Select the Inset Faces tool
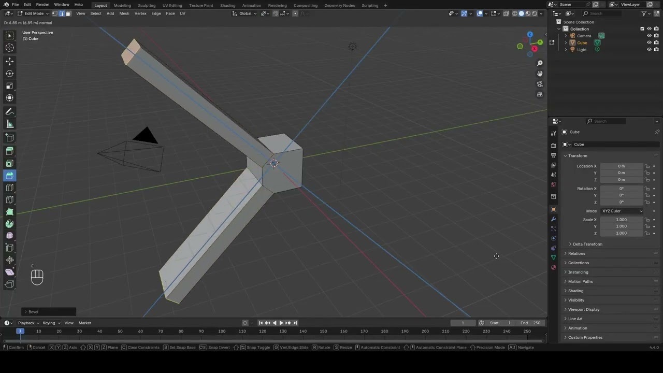663x373 pixels. [9, 164]
